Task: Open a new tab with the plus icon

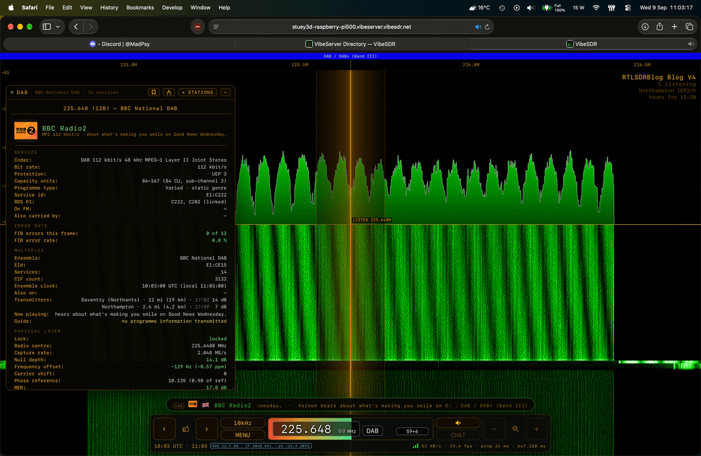Action: [x=674, y=27]
